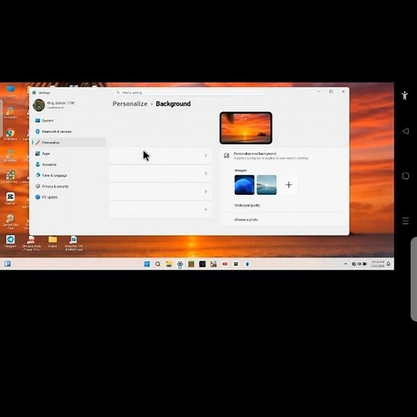Screen dimensions: 417x417
Task: Open the Telegram desktop shortcut
Action: click(x=10, y=241)
